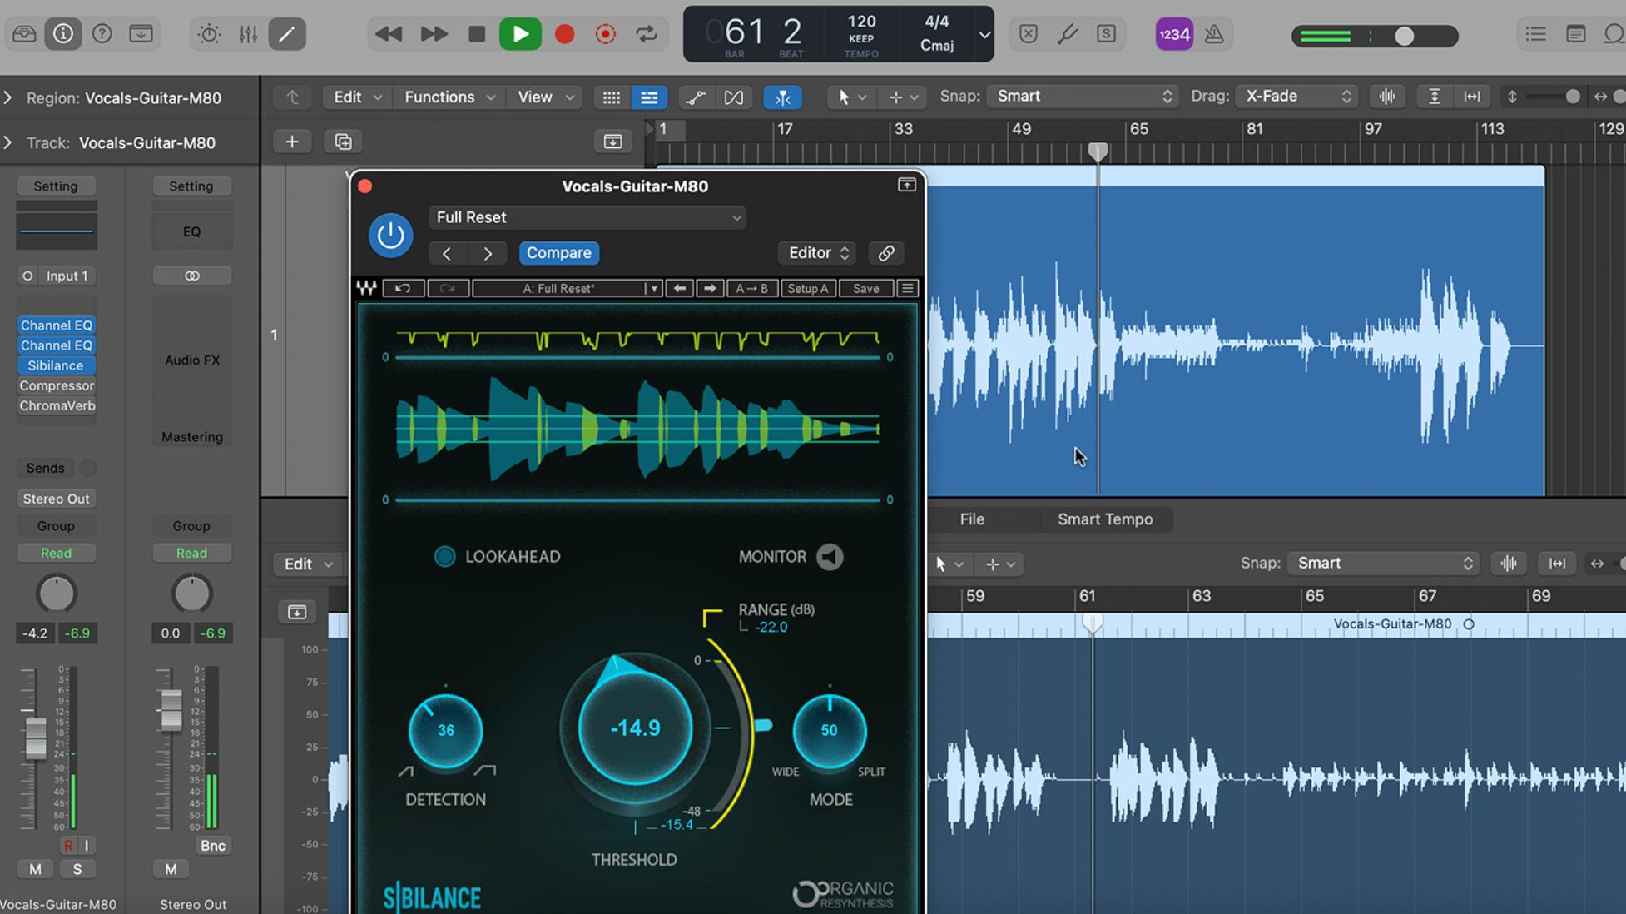Toggle Cycle mode loop button

[647, 34]
